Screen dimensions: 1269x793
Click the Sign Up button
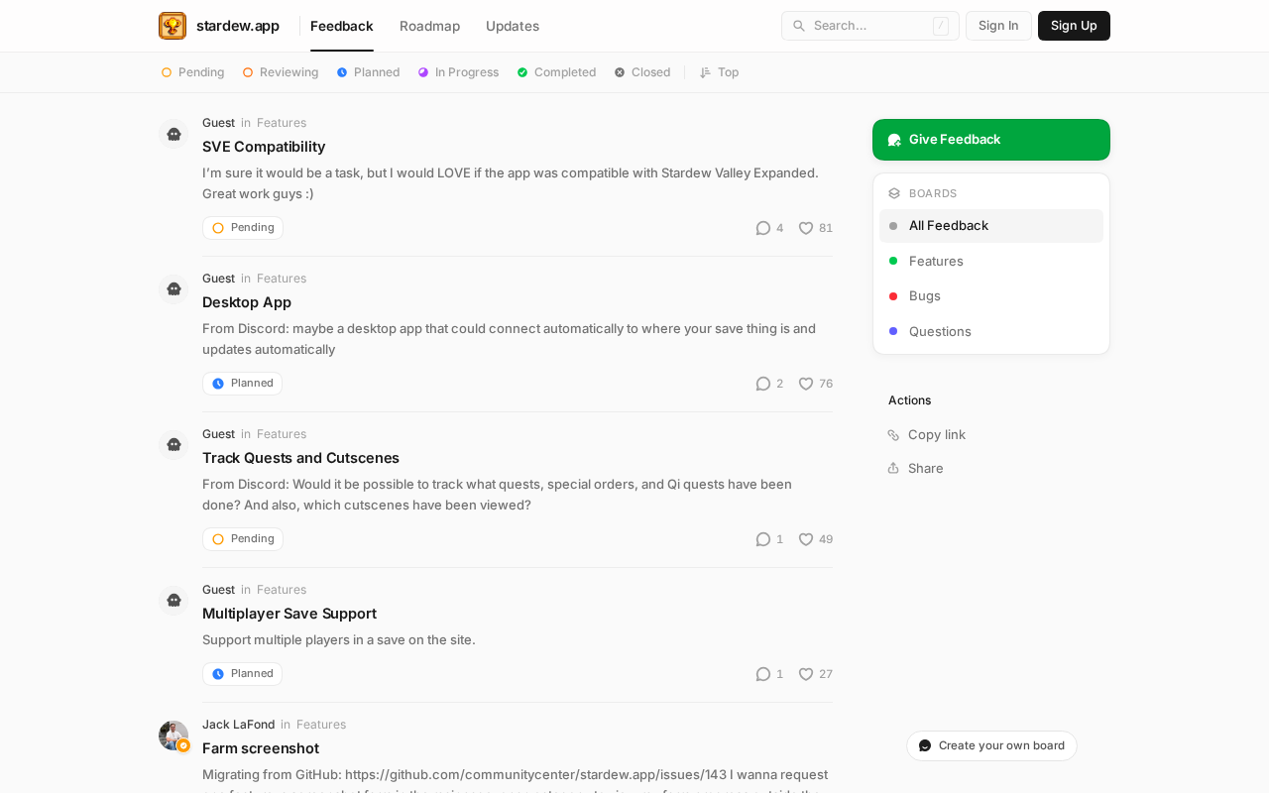click(x=1074, y=26)
